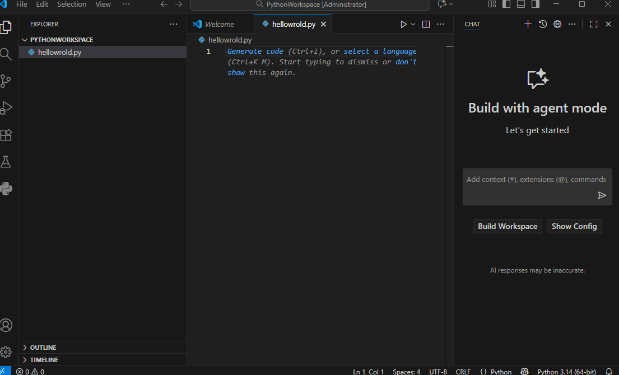619x375 pixels.
Task: Open Source Control view icon
Action: (6, 81)
